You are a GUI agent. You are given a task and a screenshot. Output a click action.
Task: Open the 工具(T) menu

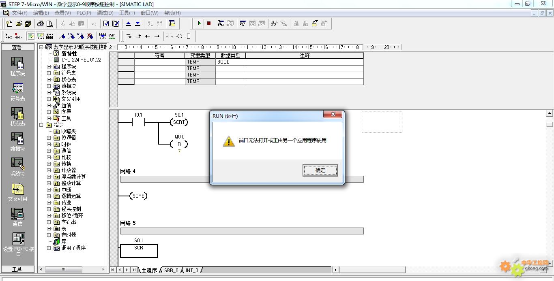[x=127, y=13]
